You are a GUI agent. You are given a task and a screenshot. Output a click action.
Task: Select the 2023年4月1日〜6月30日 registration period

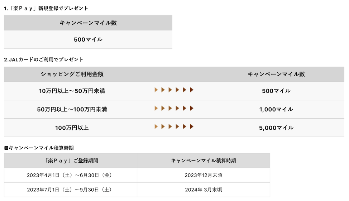tap(71, 175)
